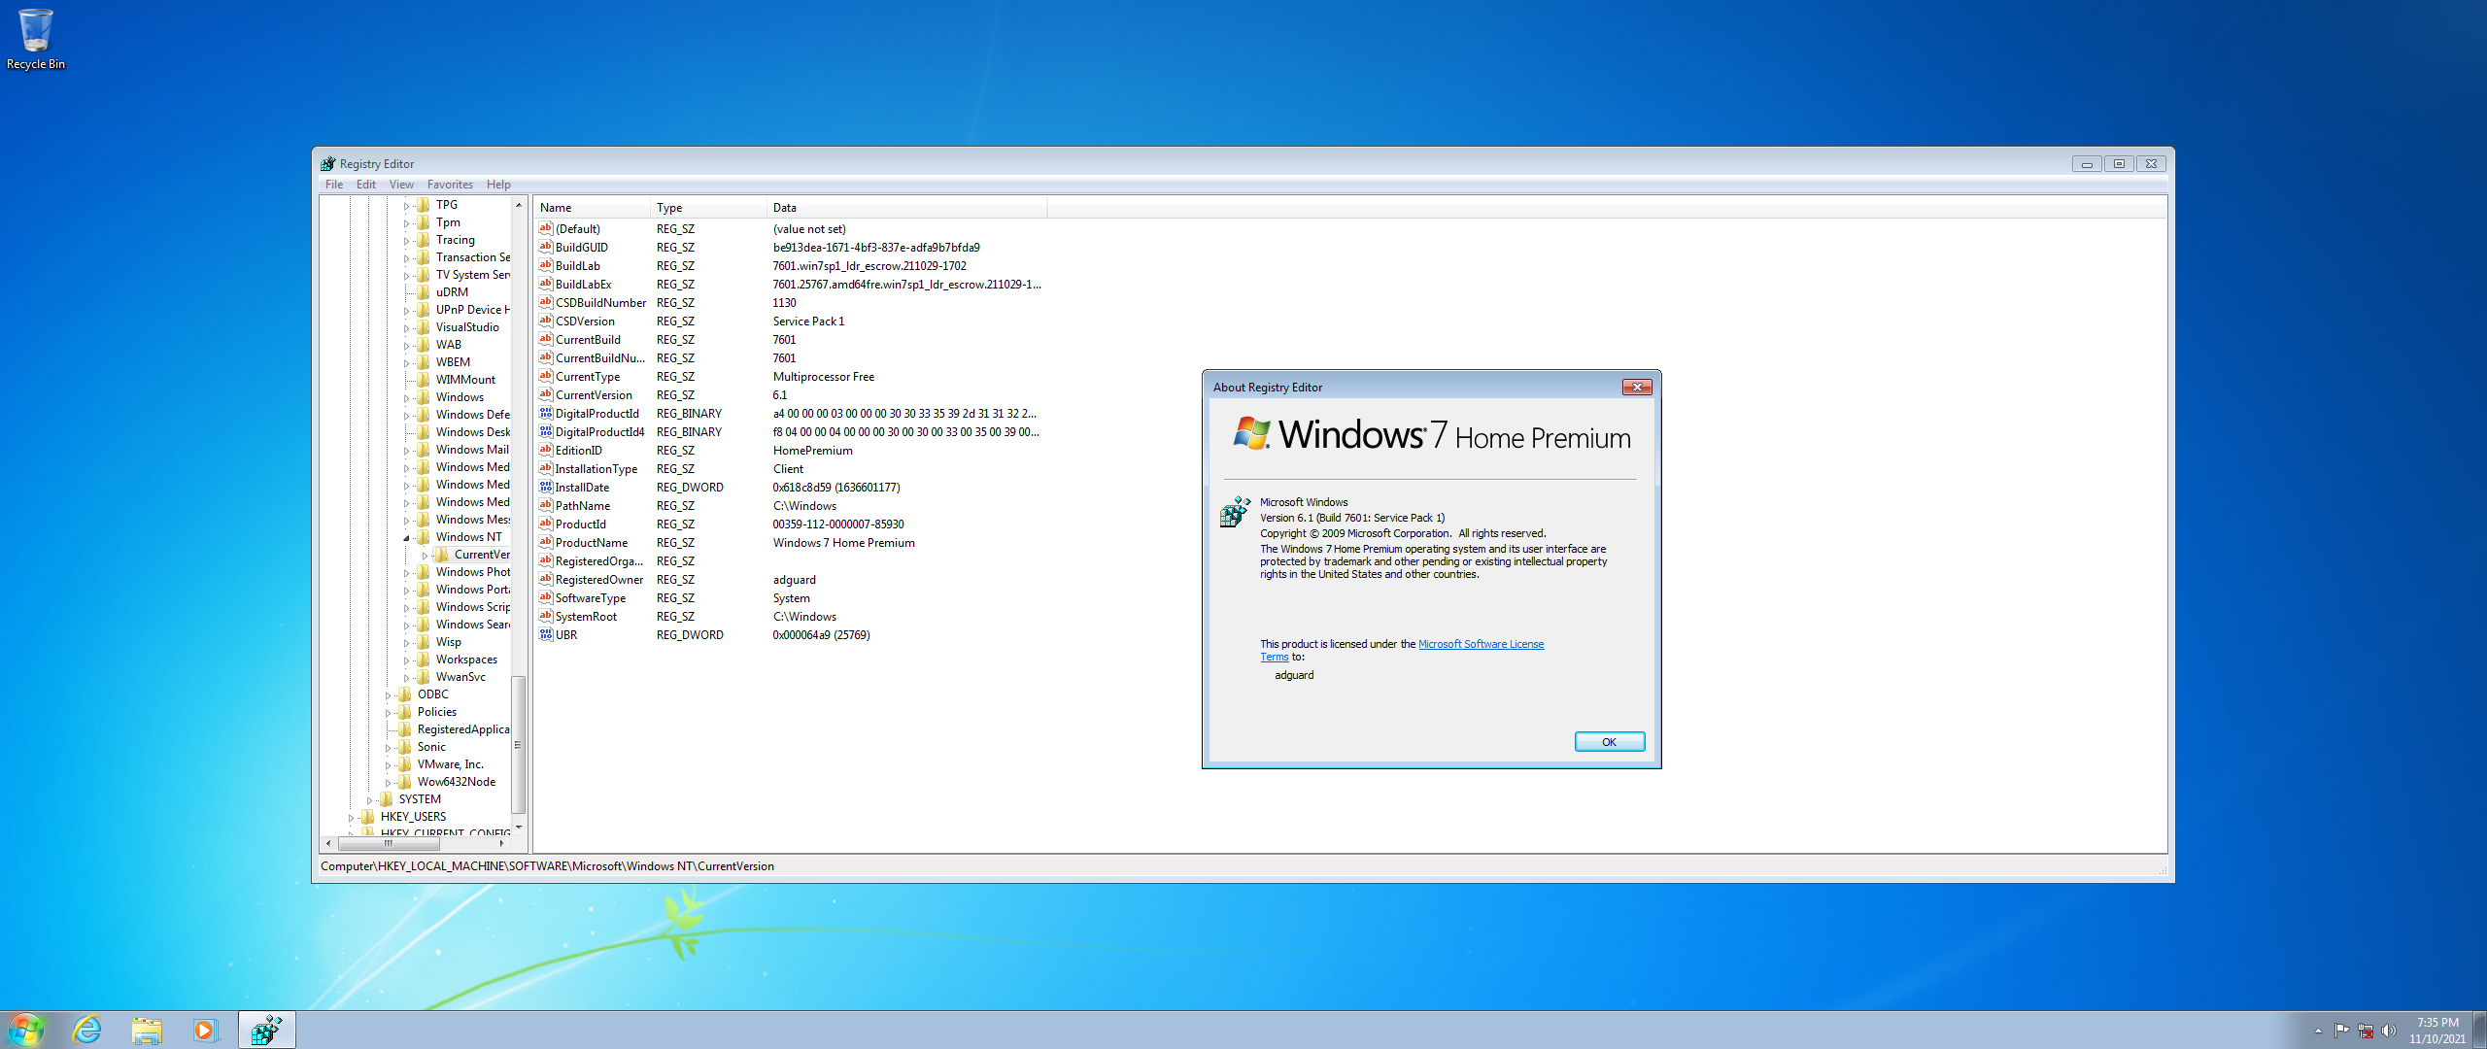Open Windows Explorer from the taskbar
This screenshot has width=2487, height=1049.
147,1030
